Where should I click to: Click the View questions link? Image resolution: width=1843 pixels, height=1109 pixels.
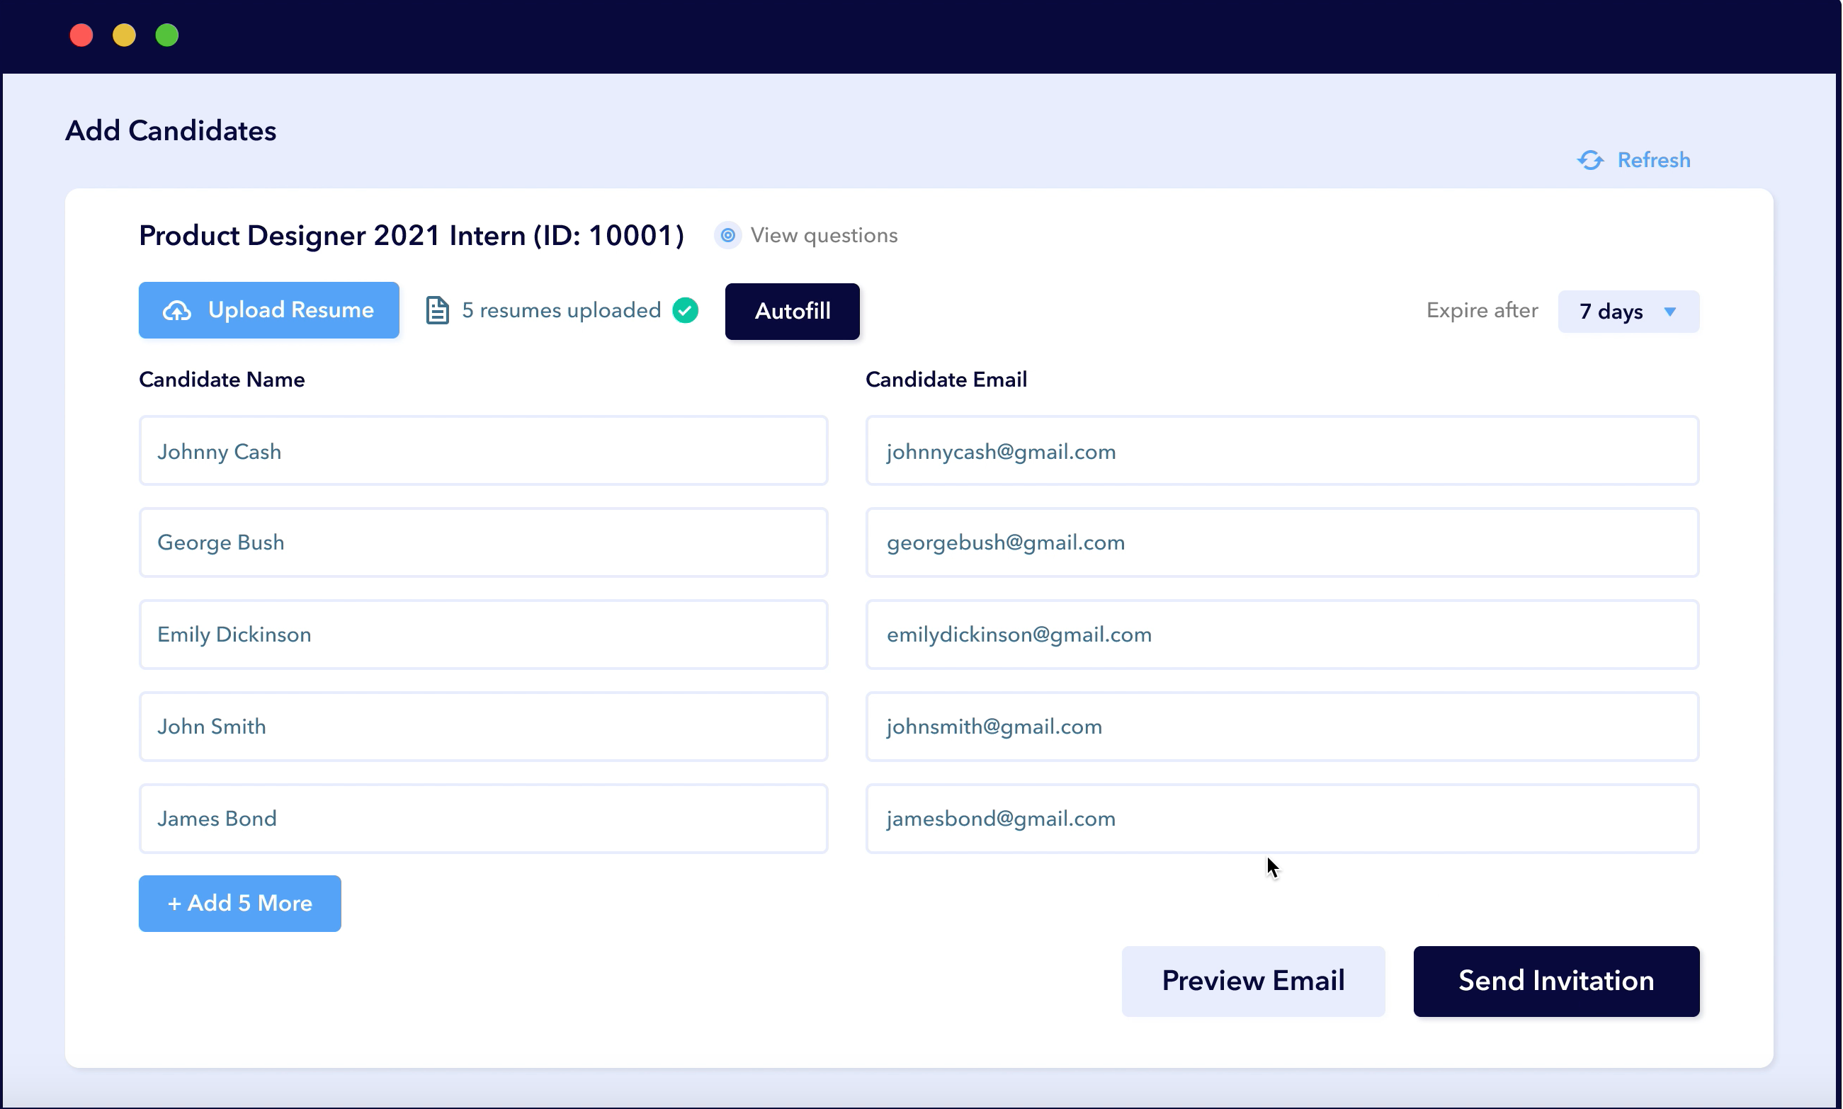click(x=824, y=235)
